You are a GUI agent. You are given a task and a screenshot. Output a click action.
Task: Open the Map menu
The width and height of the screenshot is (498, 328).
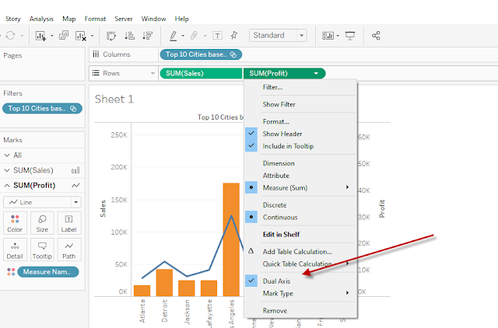click(x=69, y=19)
